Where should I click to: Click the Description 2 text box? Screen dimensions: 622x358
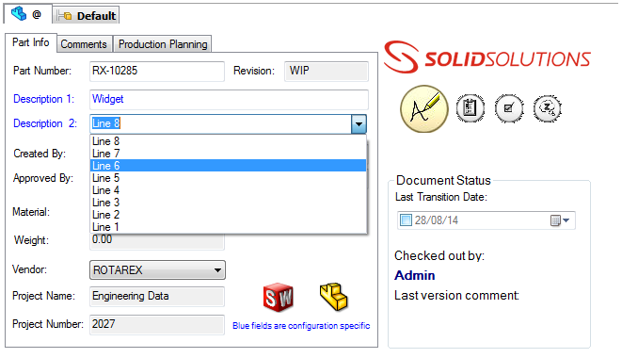pyautogui.click(x=220, y=124)
